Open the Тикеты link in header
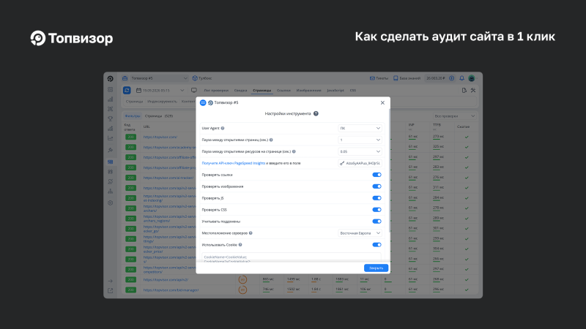This screenshot has width=586, height=329. pos(379,78)
